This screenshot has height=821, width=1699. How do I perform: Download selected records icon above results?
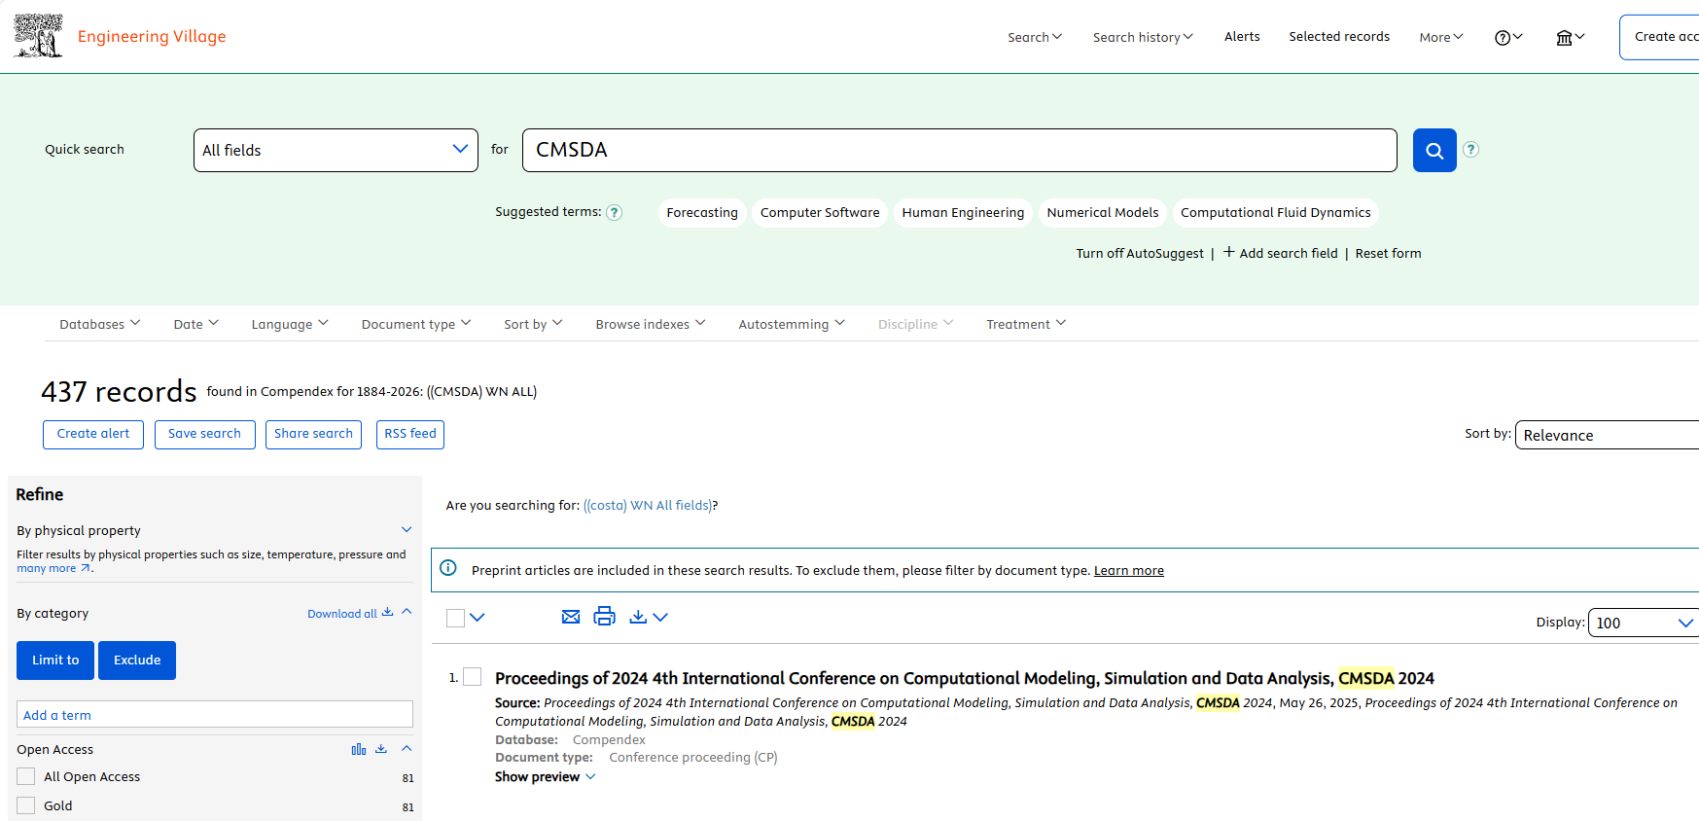[638, 617]
